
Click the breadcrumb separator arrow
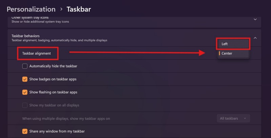(61, 9)
